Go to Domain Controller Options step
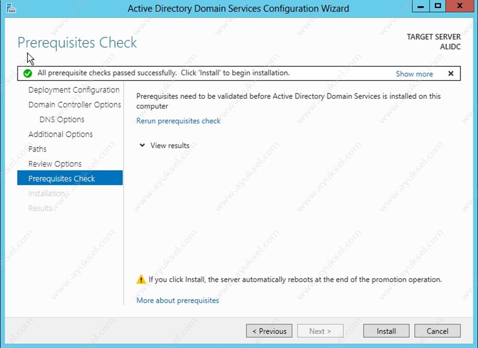This screenshot has width=478, height=348. pos(74,105)
